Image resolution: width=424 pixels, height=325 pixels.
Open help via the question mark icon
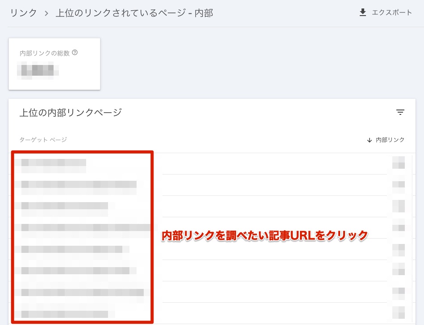click(x=75, y=52)
